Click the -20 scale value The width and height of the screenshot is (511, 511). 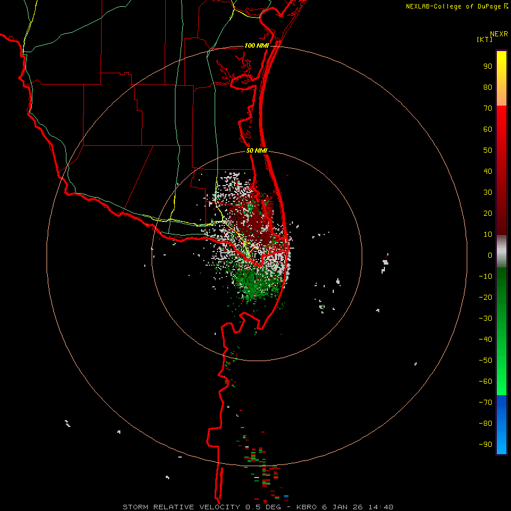click(485, 297)
